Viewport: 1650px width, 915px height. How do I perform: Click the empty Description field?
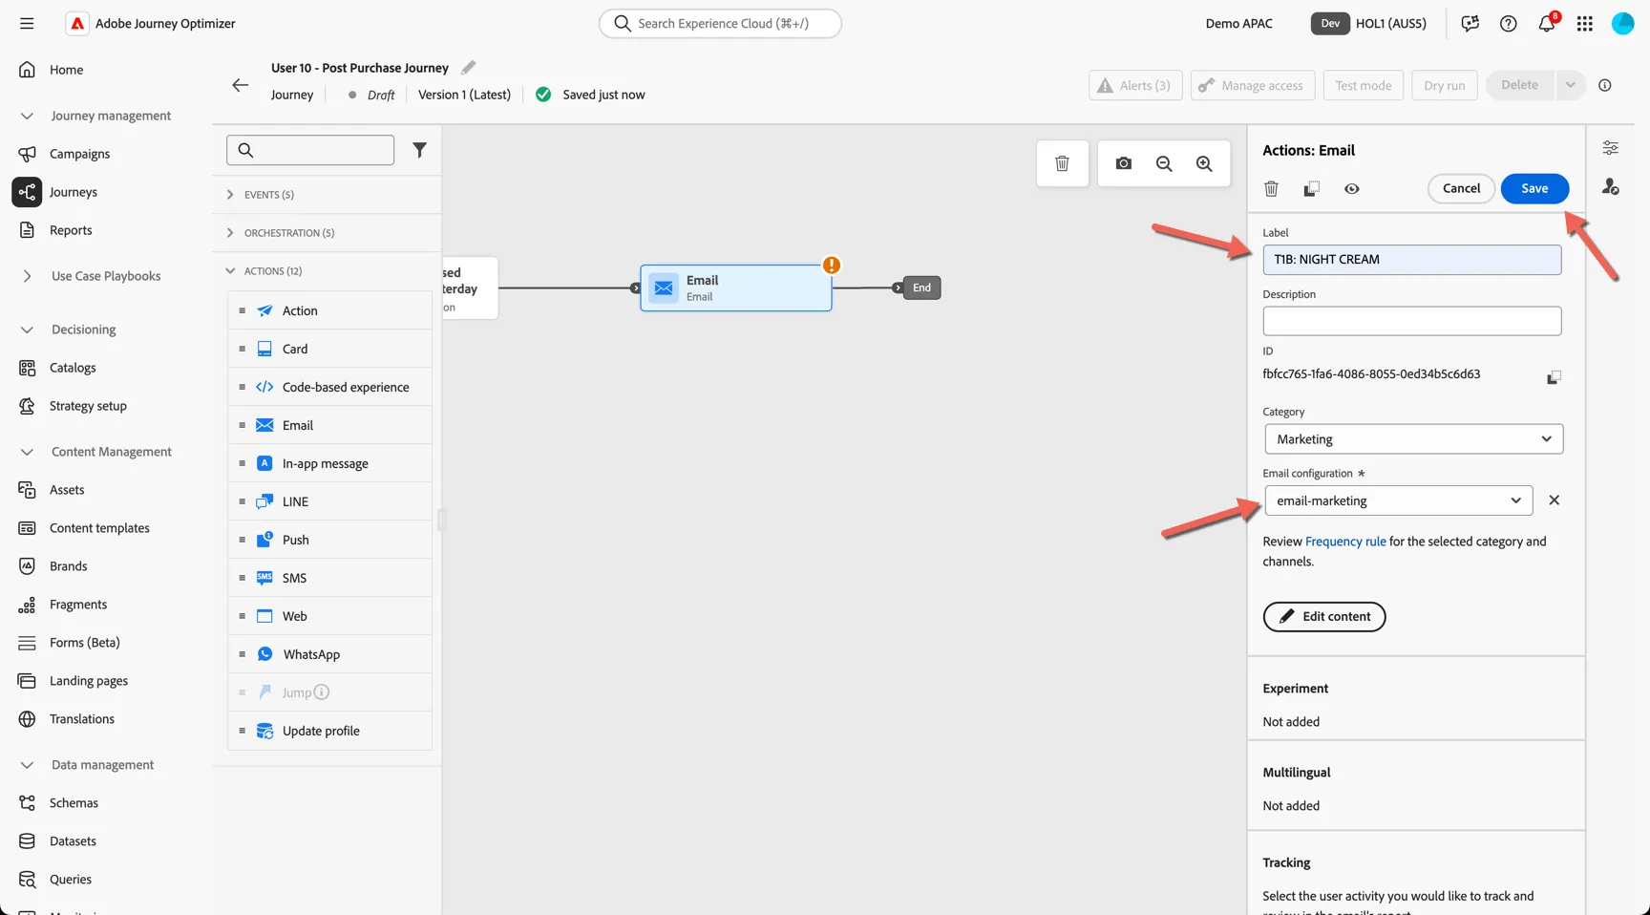(1412, 321)
